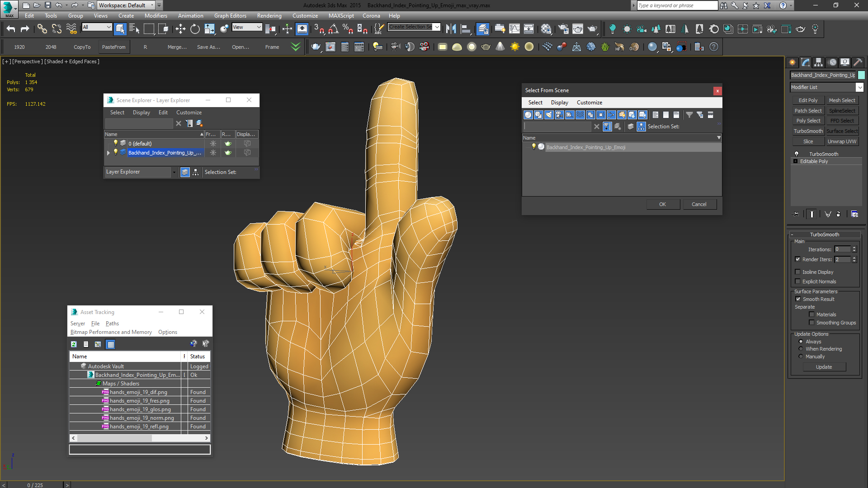The image size is (868, 488).
Task: Click the Select Object tool icon
Action: (120, 29)
